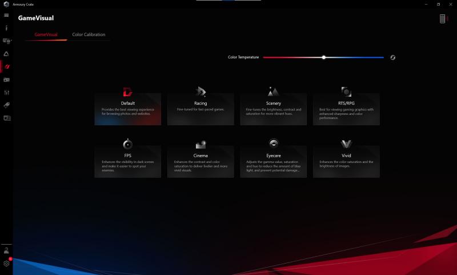Open the Devices section in the sidebar
Image resolution: width=457 pixels, height=275 pixels.
[6, 41]
